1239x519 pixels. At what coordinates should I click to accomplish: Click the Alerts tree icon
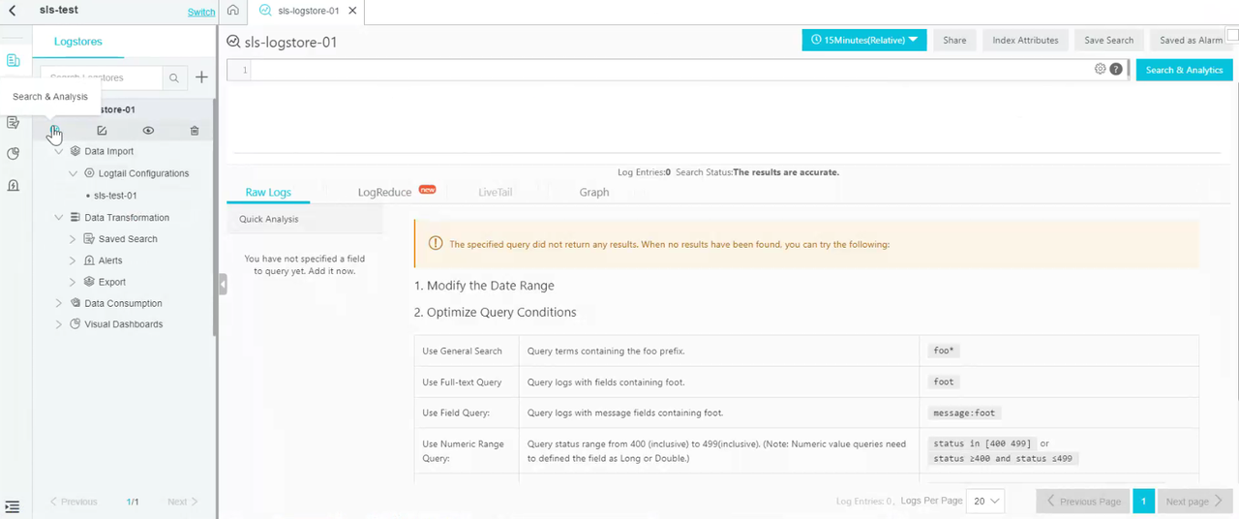coord(89,260)
